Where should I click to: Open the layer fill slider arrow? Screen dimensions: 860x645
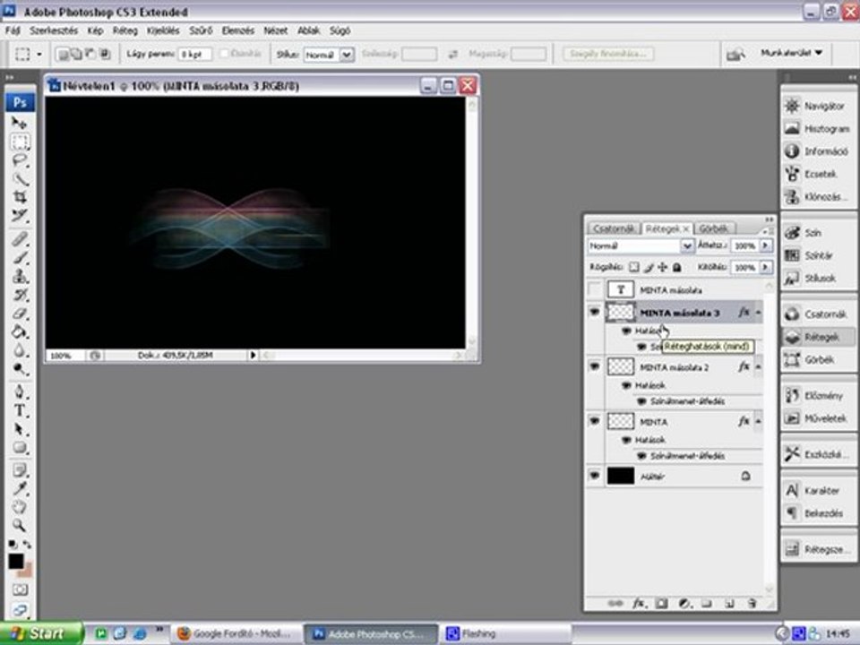pos(765,267)
